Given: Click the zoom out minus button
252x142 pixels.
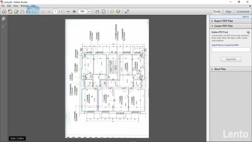Looking at the screenshot, I should point(68,11).
